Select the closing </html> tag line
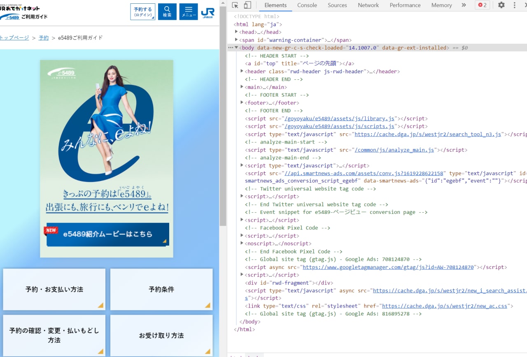Screen dimensions: 527x357 point(244,329)
